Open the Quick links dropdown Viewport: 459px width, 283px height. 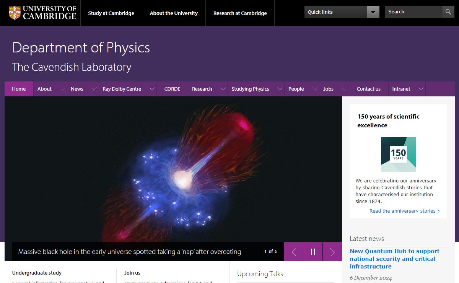click(342, 12)
